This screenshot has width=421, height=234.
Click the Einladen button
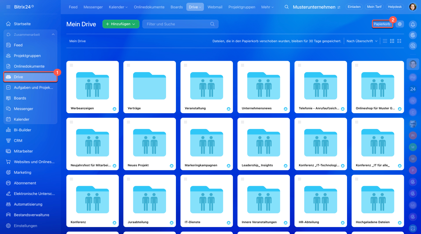[x=354, y=7]
